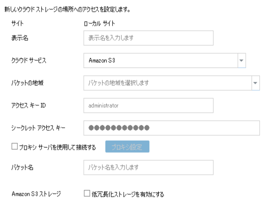265x206 pixels.
Task: Click the シークレット アクセス キー field label
Action: pyautogui.click(x=38, y=128)
